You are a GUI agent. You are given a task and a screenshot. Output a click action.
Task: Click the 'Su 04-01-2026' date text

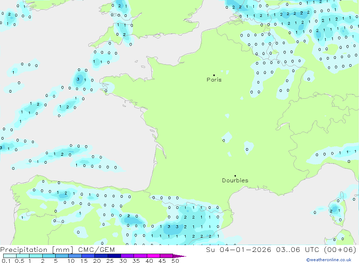pyautogui.click(x=239, y=249)
